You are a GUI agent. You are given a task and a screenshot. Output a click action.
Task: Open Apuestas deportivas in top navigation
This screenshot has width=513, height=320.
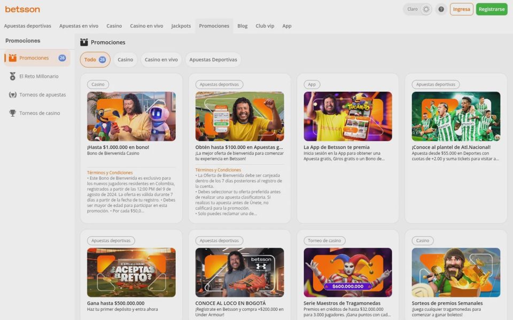click(27, 26)
